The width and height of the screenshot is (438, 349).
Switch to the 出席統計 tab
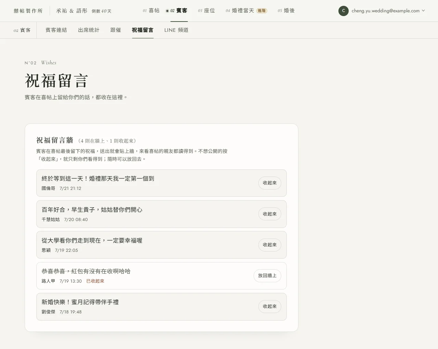[x=89, y=30]
